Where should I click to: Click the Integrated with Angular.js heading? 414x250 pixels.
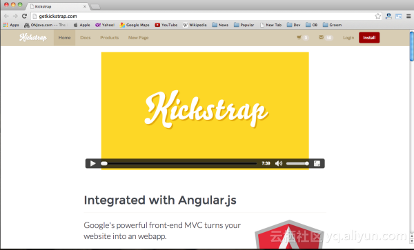[160, 200]
